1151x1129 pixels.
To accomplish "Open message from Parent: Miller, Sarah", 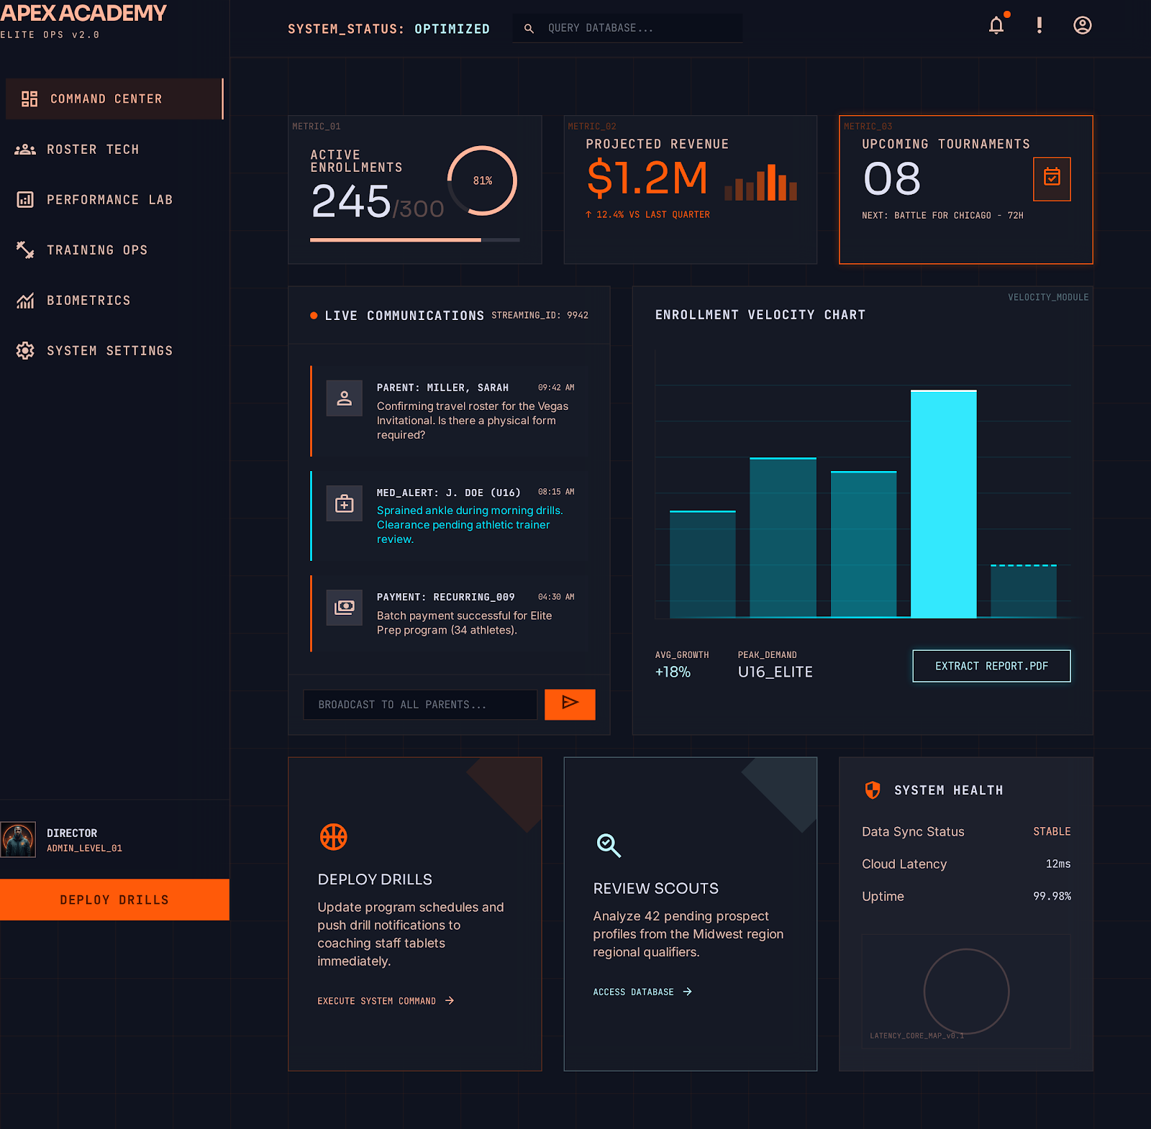I will 451,411.
